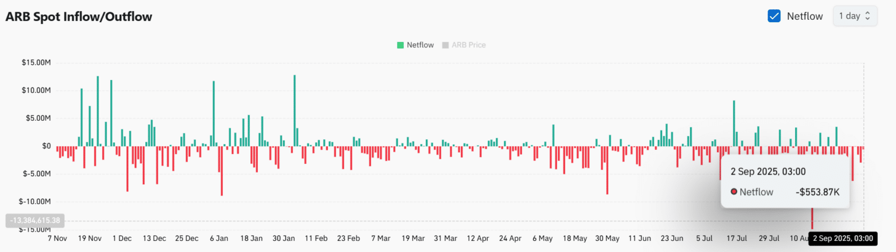Click the -$553.87K value in the tooltip
The image size is (896, 252).
pos(817,192)
